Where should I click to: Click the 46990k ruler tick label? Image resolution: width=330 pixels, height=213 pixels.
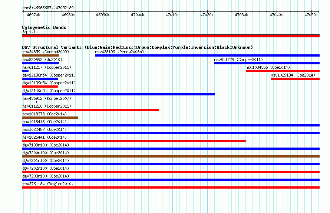coord(103,15)
